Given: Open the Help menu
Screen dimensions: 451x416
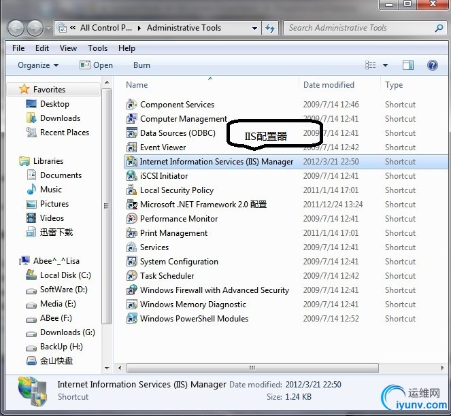Looking at the screenshot, I should point(127,48).
